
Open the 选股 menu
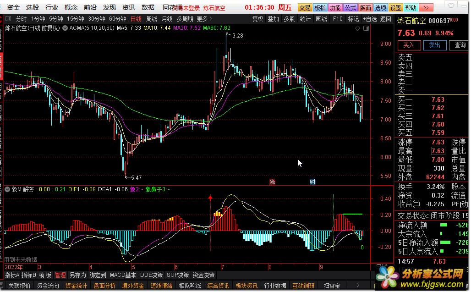click(x=33, y=7)
